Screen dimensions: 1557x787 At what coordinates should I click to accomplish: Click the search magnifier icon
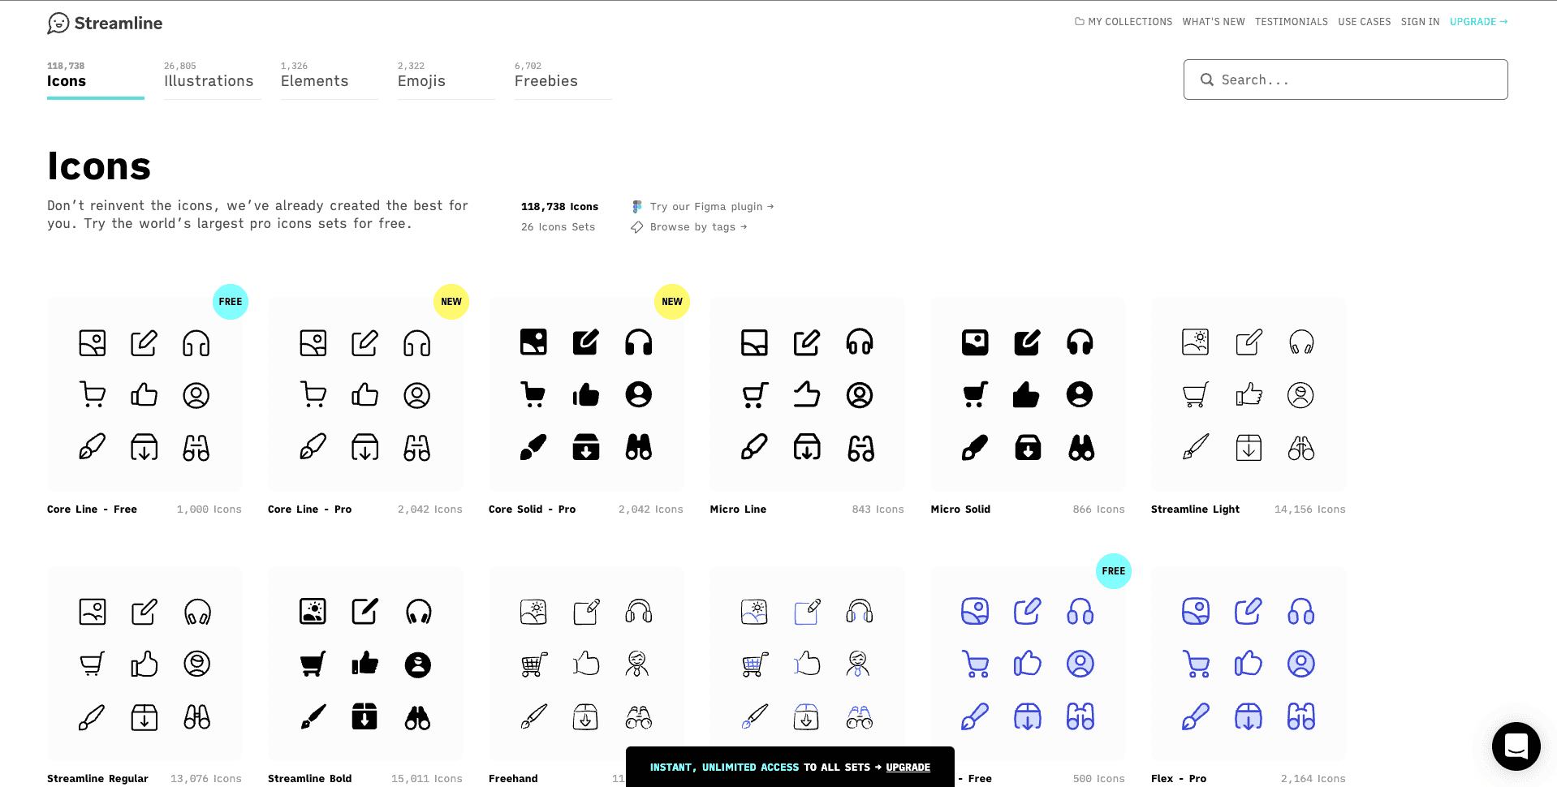[1207, 80]
